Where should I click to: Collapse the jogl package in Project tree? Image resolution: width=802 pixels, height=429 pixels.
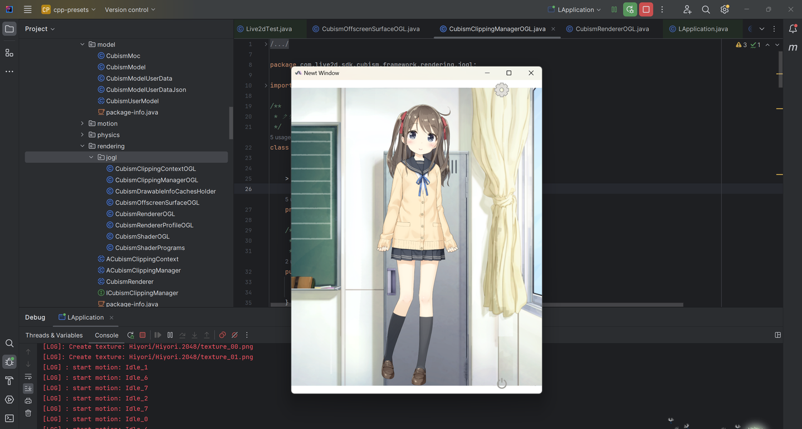[91, 157]
